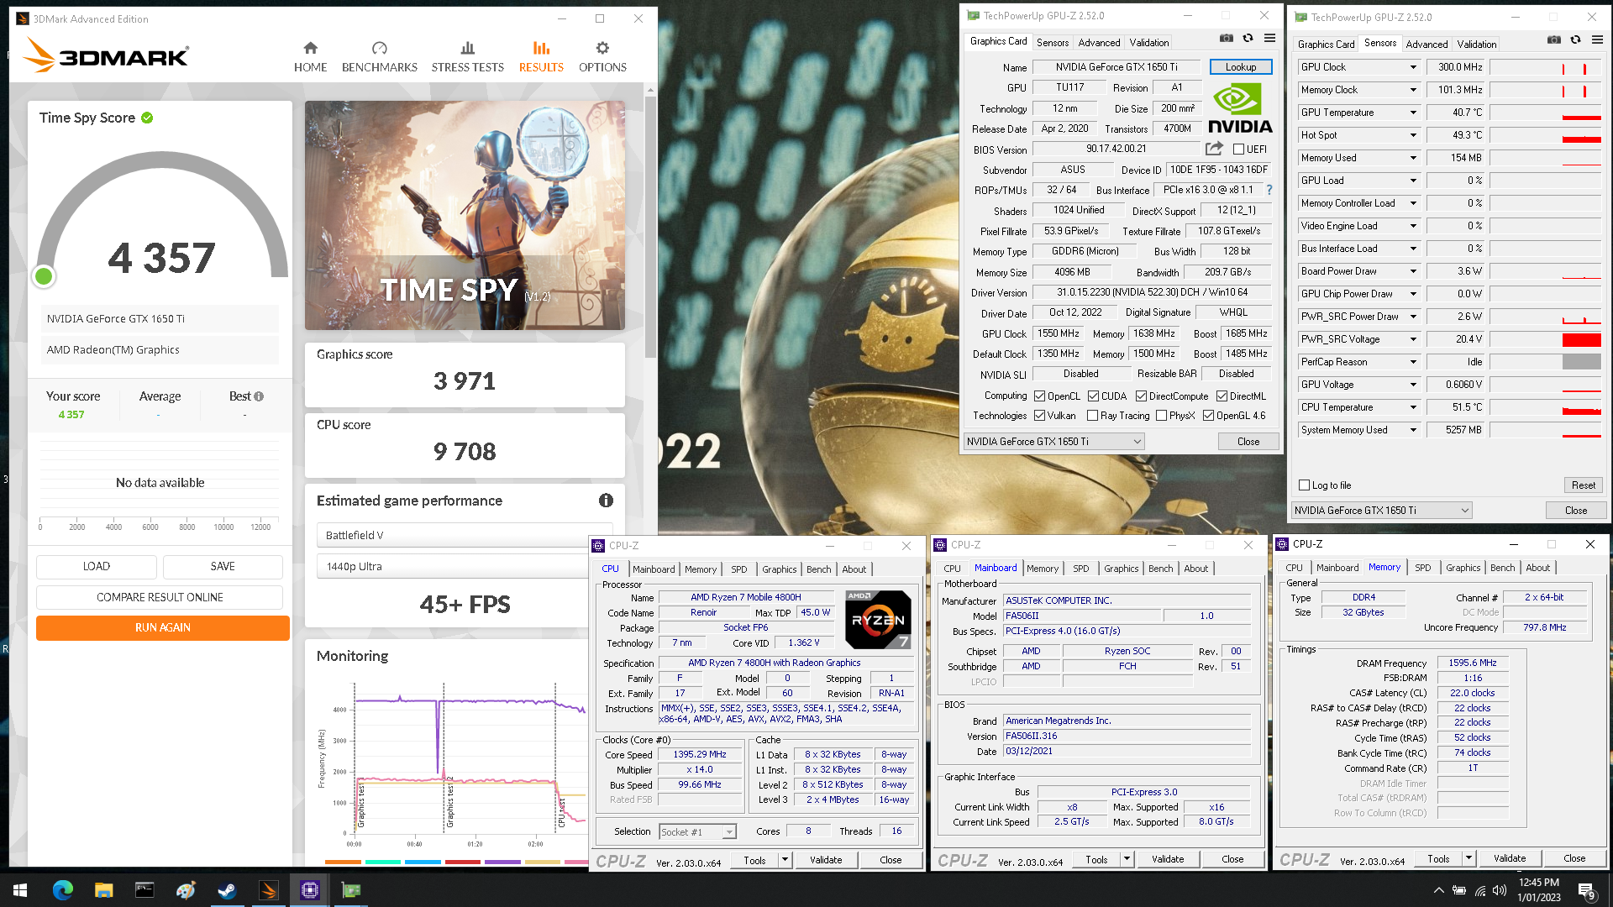Click the screenshot camera icon in GPU-Z Graphics Card window
The width and height of the screenshot is (1613, 907).
tap(1227, 39)
